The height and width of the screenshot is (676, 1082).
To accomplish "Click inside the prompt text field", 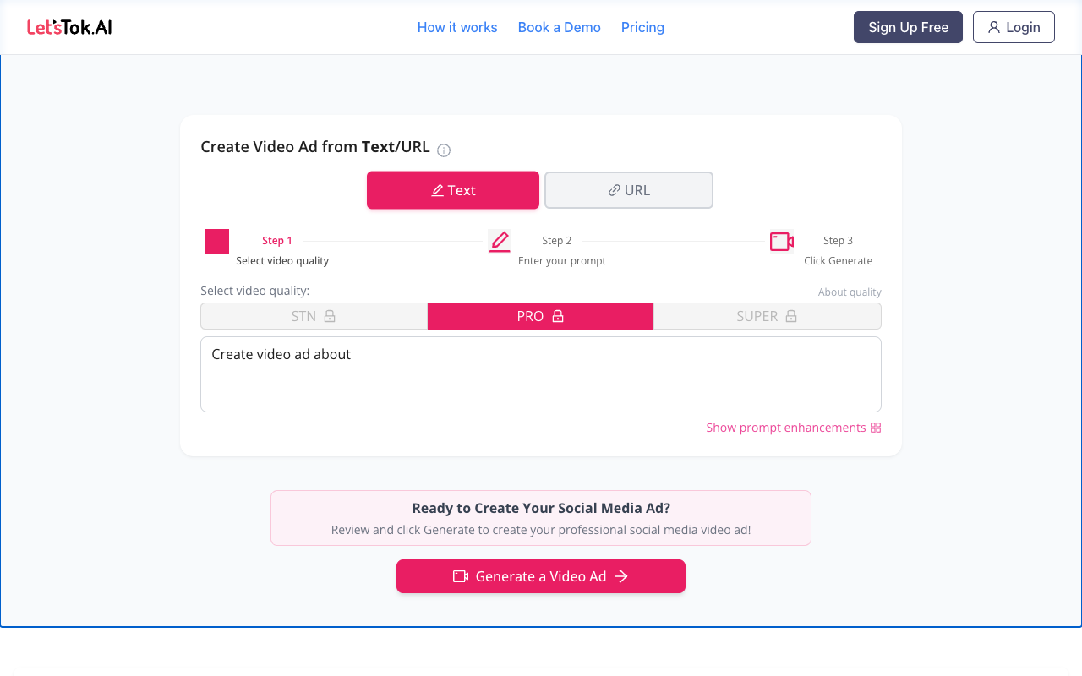I will point(540,373).
